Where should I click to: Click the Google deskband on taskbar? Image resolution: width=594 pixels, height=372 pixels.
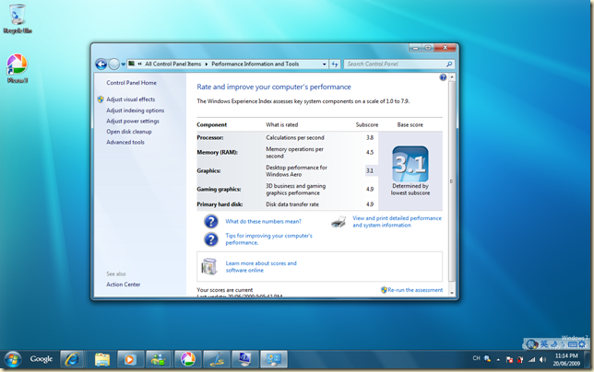[x=42, y=359]
